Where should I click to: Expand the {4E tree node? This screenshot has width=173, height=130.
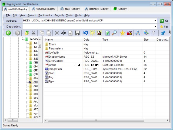pyautogui.click(x=27, y=70)
